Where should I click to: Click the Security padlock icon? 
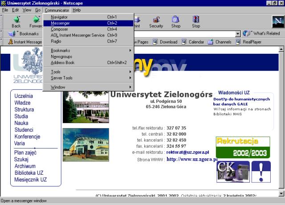click(156, 20)
